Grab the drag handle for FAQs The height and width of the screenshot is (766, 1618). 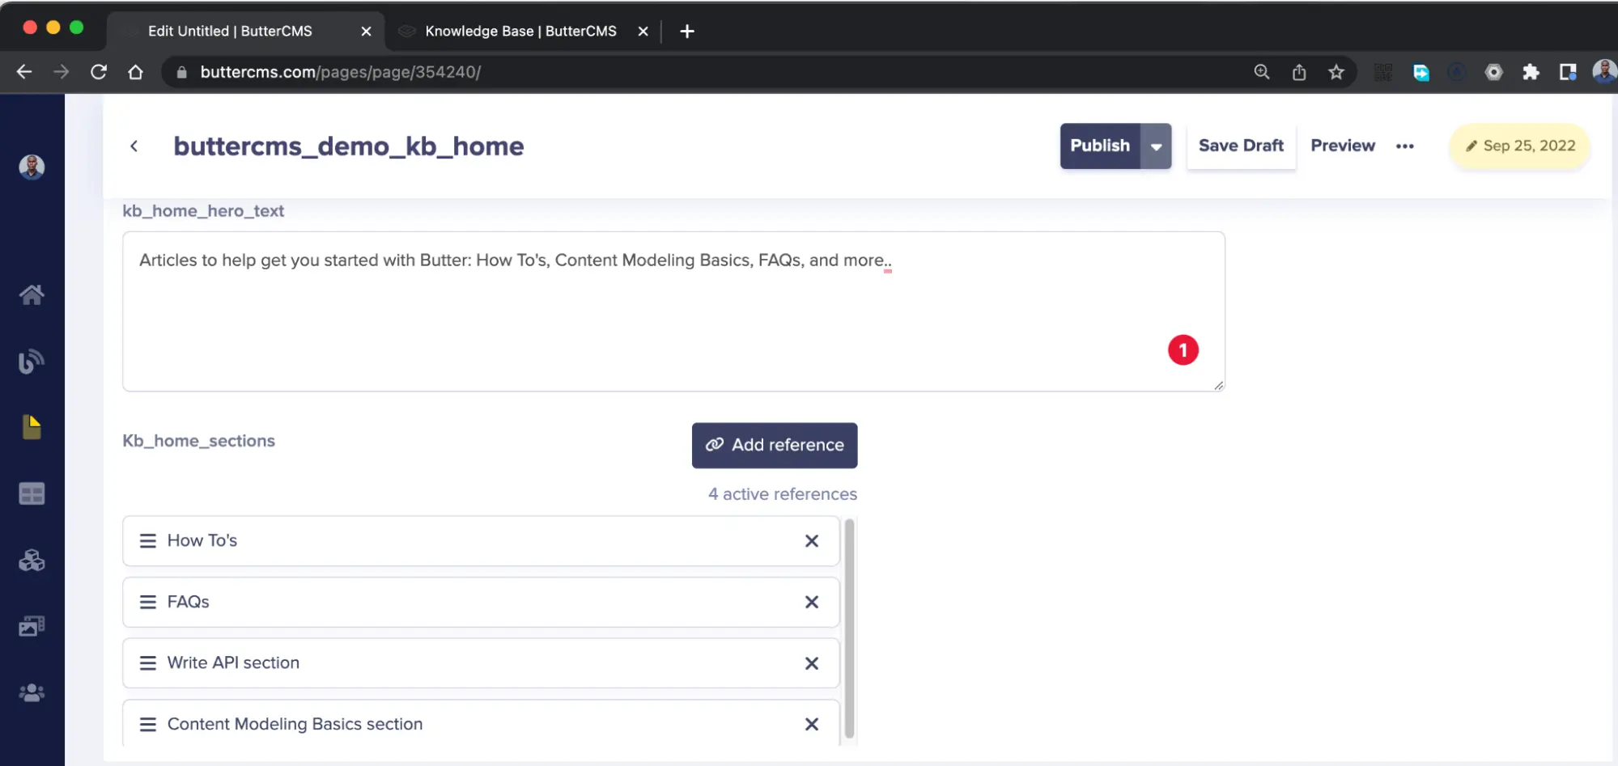148,603
